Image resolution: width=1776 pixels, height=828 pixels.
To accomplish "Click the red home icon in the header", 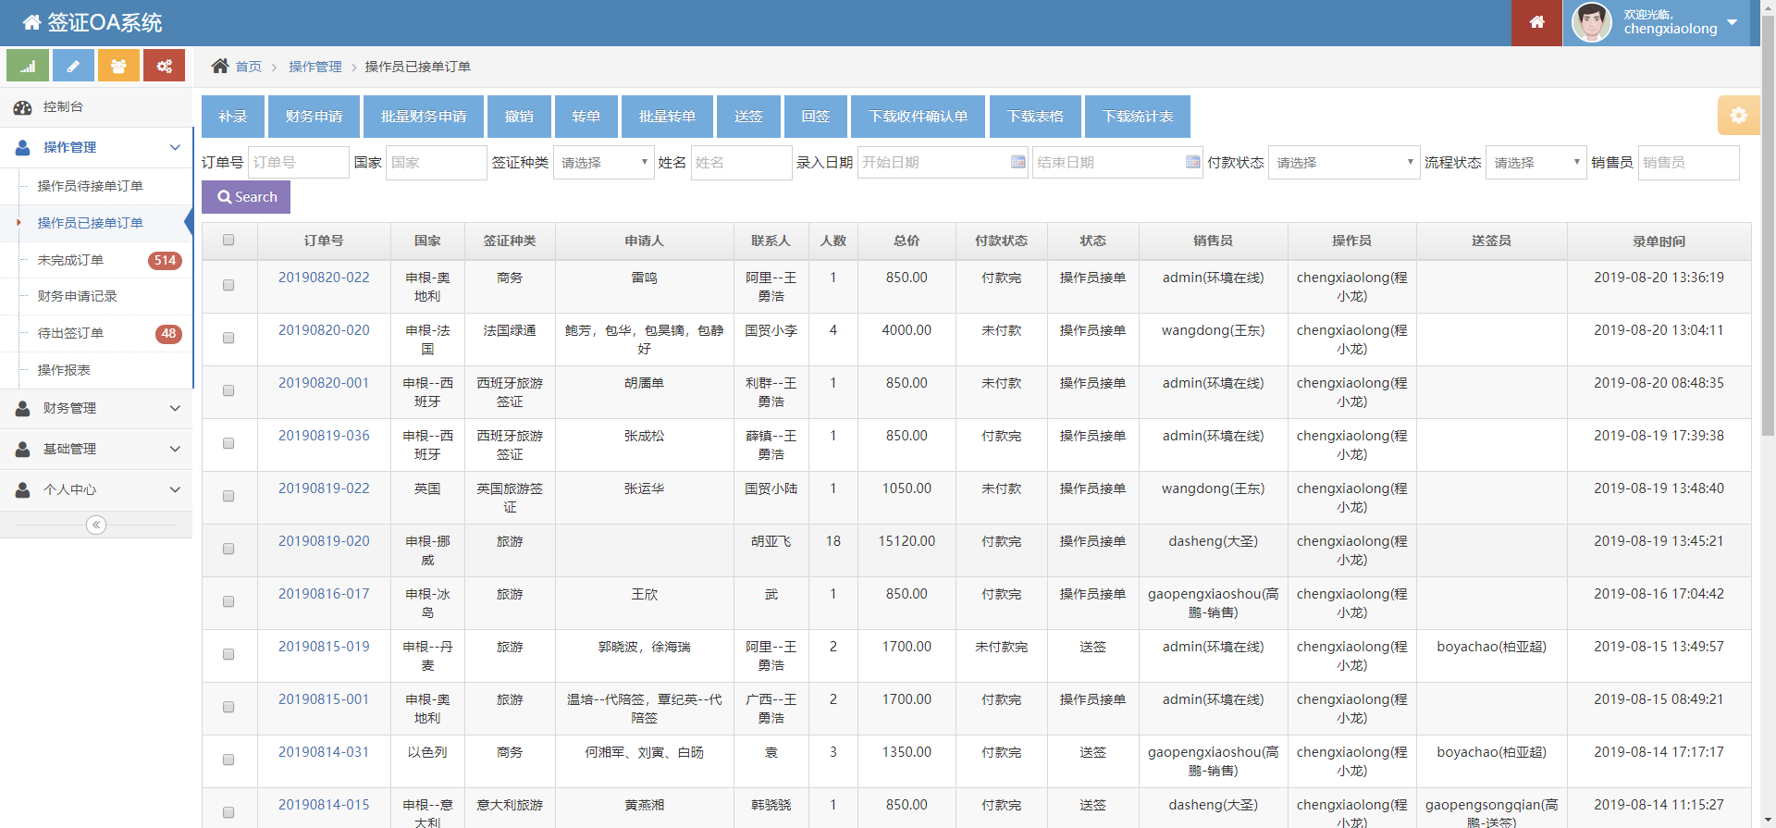I will pyautogui.click(x=1536, y=22).
